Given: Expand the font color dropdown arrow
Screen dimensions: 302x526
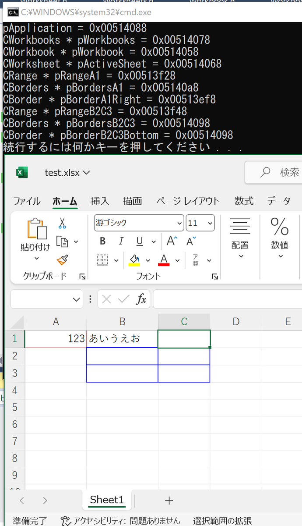Looking at the screenshot, I should 177,260.
